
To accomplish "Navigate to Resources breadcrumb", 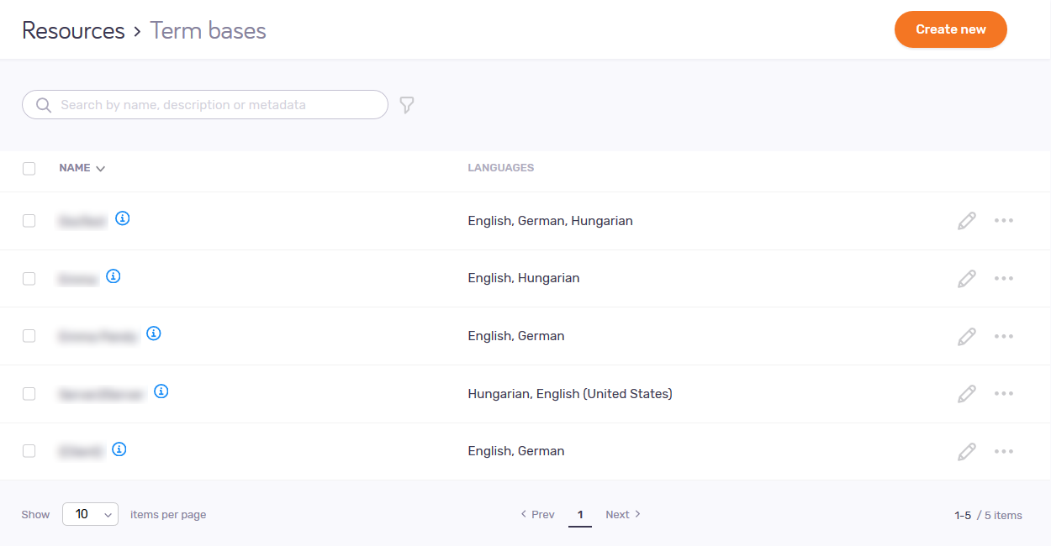I will pyautogui.click(x=73, y=29).
